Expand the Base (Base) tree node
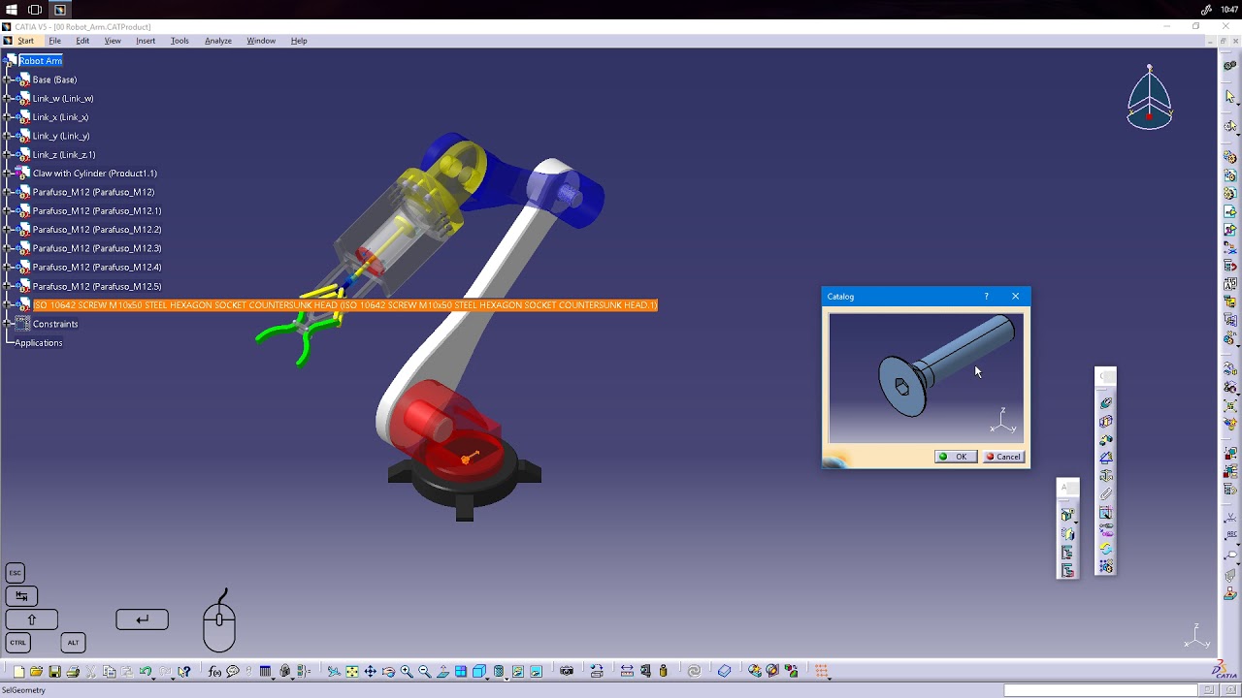Image resolution: width=1242 pixels, height=698 pixels. [x=7, y=79]
